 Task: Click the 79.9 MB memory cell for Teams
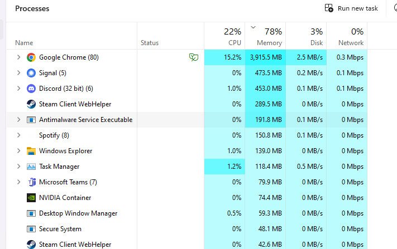[x=265, y=182]
